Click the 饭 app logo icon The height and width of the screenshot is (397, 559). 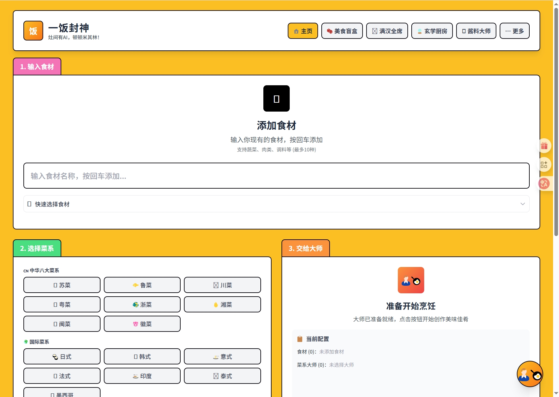coord(33,31)
